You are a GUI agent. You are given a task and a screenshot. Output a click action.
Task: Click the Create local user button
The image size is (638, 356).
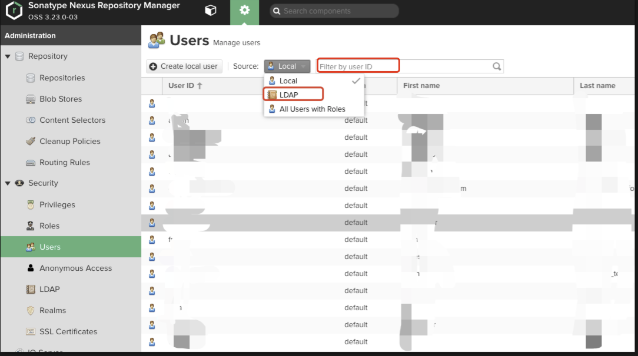(x=184, y=66)
